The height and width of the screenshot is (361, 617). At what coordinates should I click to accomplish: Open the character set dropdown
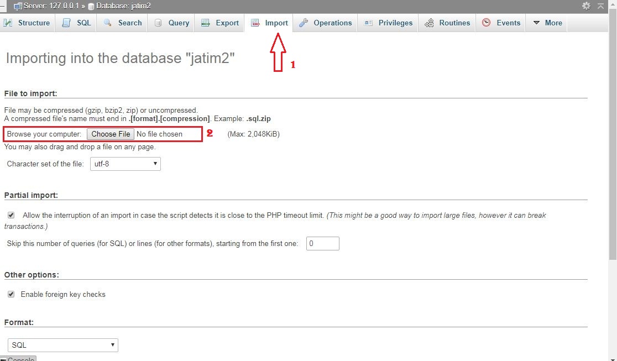coord(125,164)
